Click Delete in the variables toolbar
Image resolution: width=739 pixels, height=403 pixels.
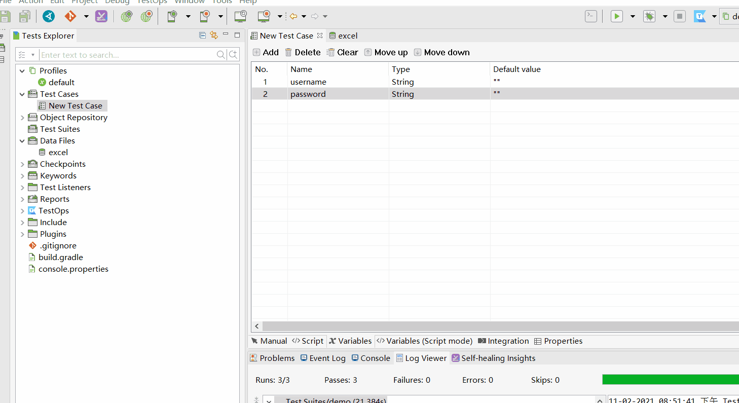tap(303, 53)
